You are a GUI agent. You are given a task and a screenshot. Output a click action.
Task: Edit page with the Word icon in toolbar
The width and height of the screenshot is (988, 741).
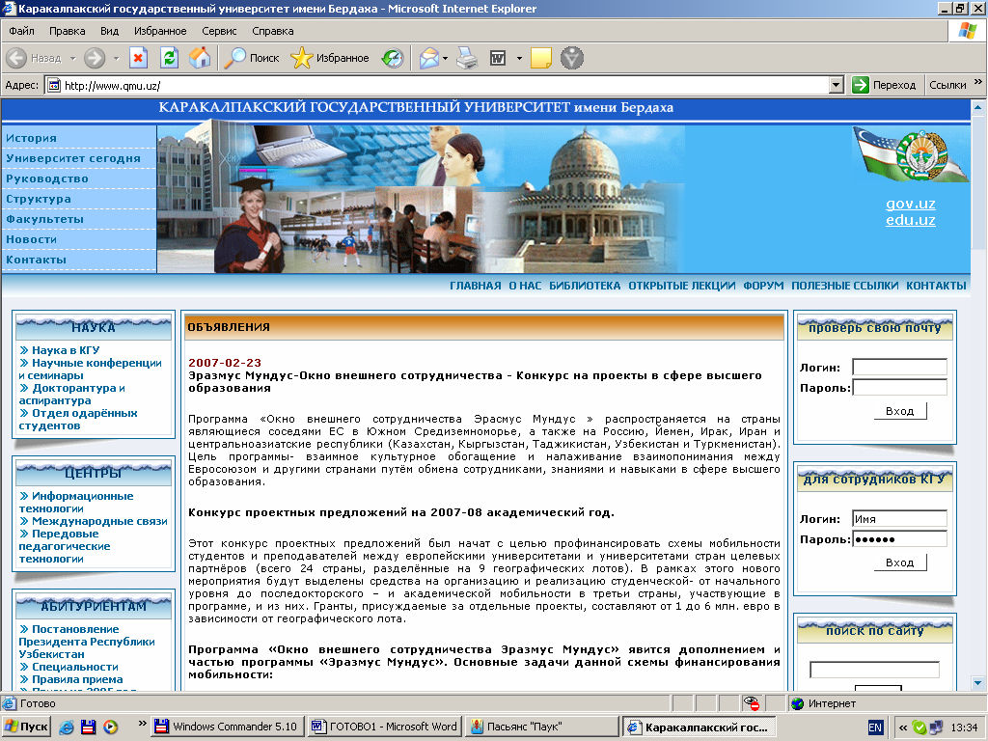pyautogui.click(x=498, y=59)
